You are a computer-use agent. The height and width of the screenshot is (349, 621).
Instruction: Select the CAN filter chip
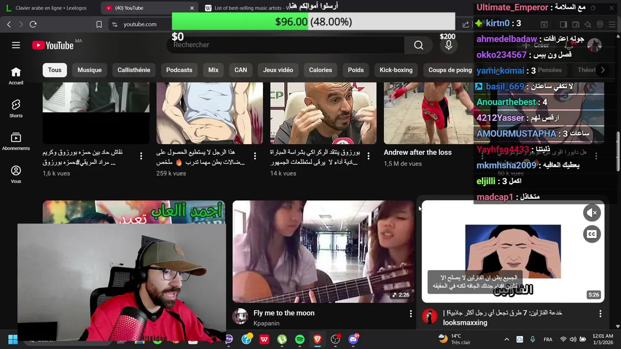(241, 70)
